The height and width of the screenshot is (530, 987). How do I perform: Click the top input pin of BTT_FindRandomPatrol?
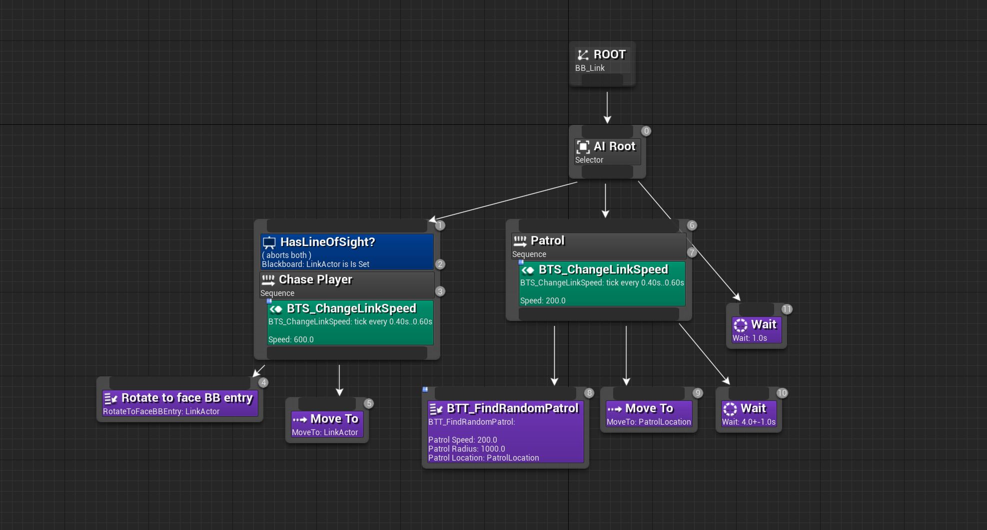[x=505, y=393]
